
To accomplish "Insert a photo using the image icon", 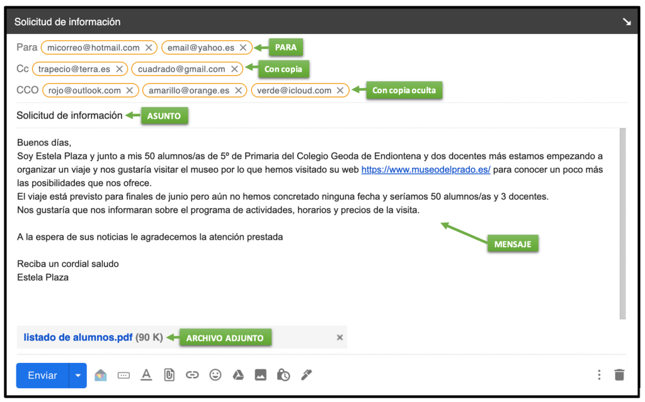I will 261,375.
